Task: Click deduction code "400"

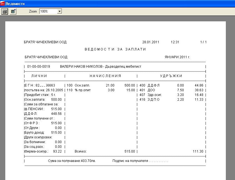Action: tap(142, 85)
